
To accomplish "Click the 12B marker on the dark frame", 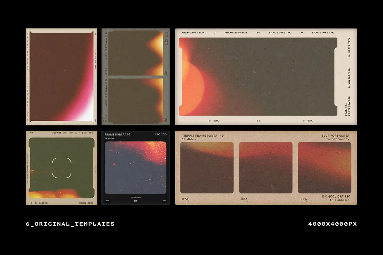I will 164,201.
